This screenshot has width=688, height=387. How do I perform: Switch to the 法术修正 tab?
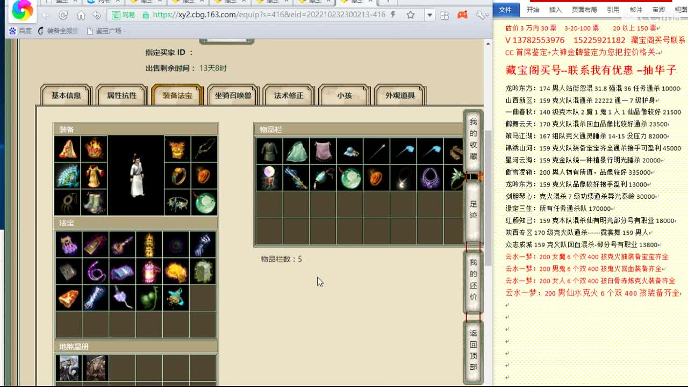point(289,96)
